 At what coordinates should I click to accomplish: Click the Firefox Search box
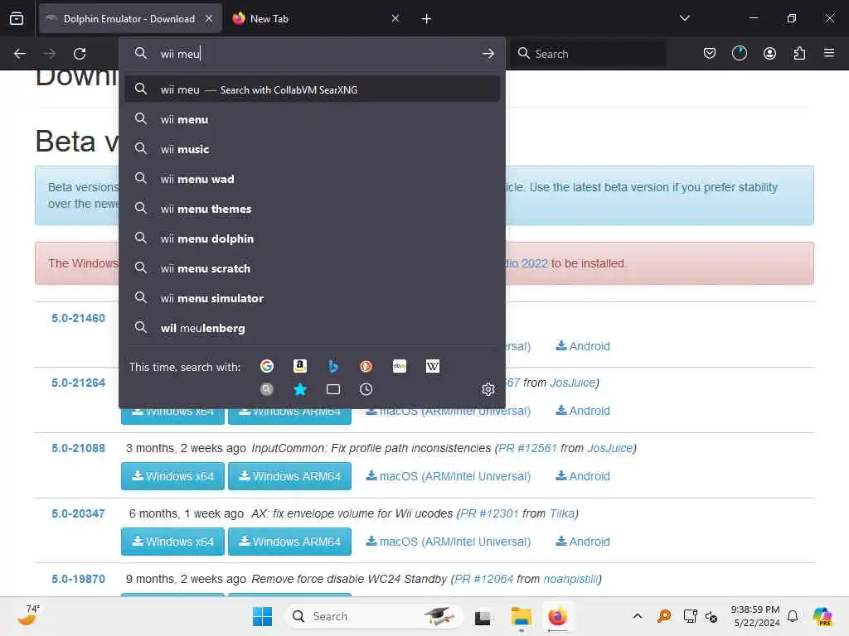589,54
